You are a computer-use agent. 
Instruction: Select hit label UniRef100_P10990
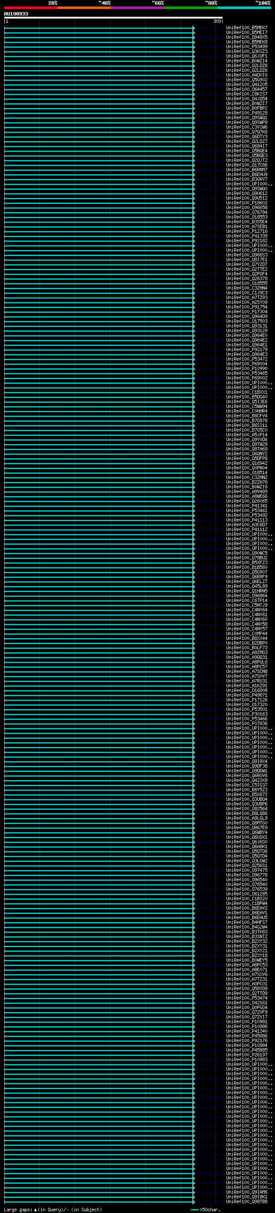247,368
